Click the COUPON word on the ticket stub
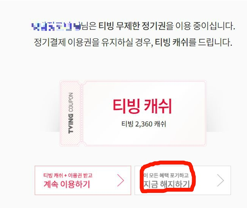The width and height of the screenshot is (247, 208). click(x=71, y=102)
